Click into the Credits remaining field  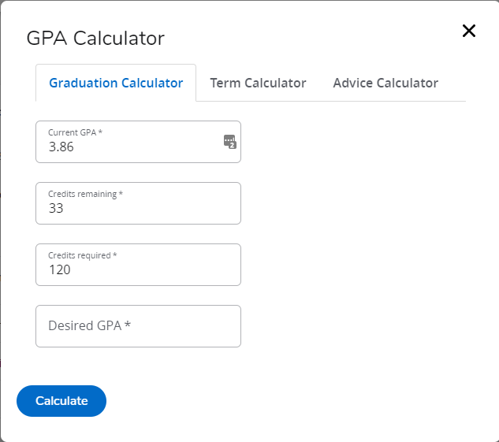click(x=138, y=203)
